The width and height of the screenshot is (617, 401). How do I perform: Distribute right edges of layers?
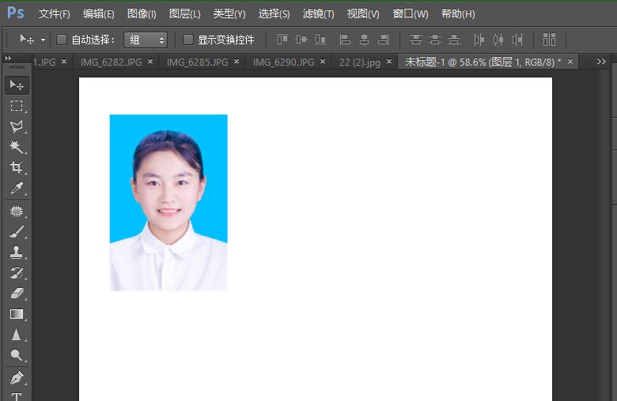(x=517, y=40)
